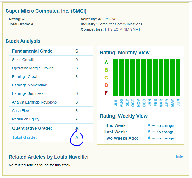Click the Volatility: Aggressive text
The width and height of the screenshot is (192, 178).
coord(98,19)
